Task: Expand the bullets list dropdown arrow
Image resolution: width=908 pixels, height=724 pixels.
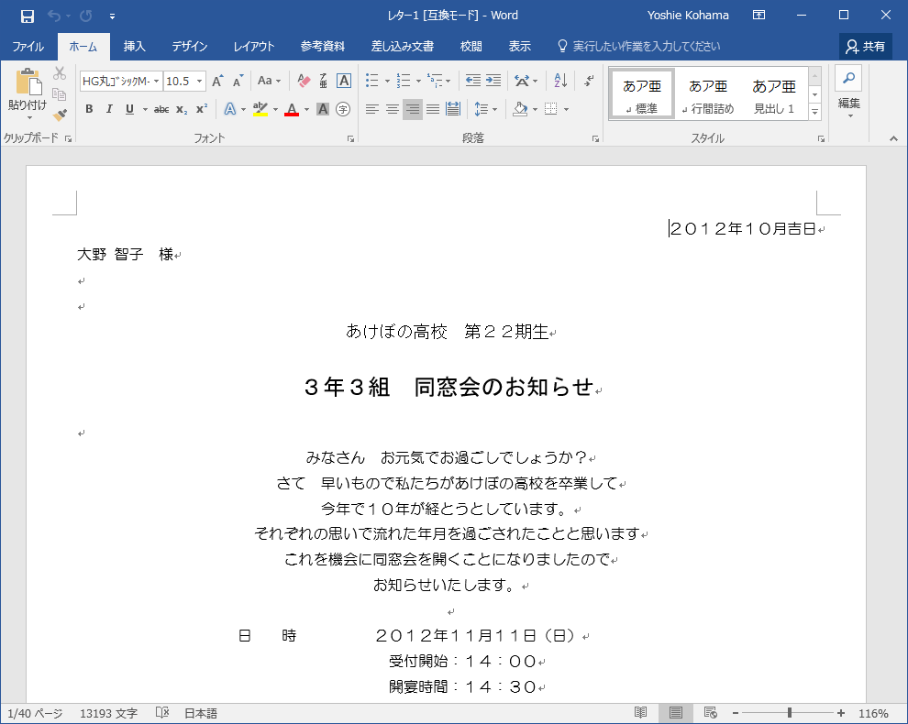Action: point(387,81)
